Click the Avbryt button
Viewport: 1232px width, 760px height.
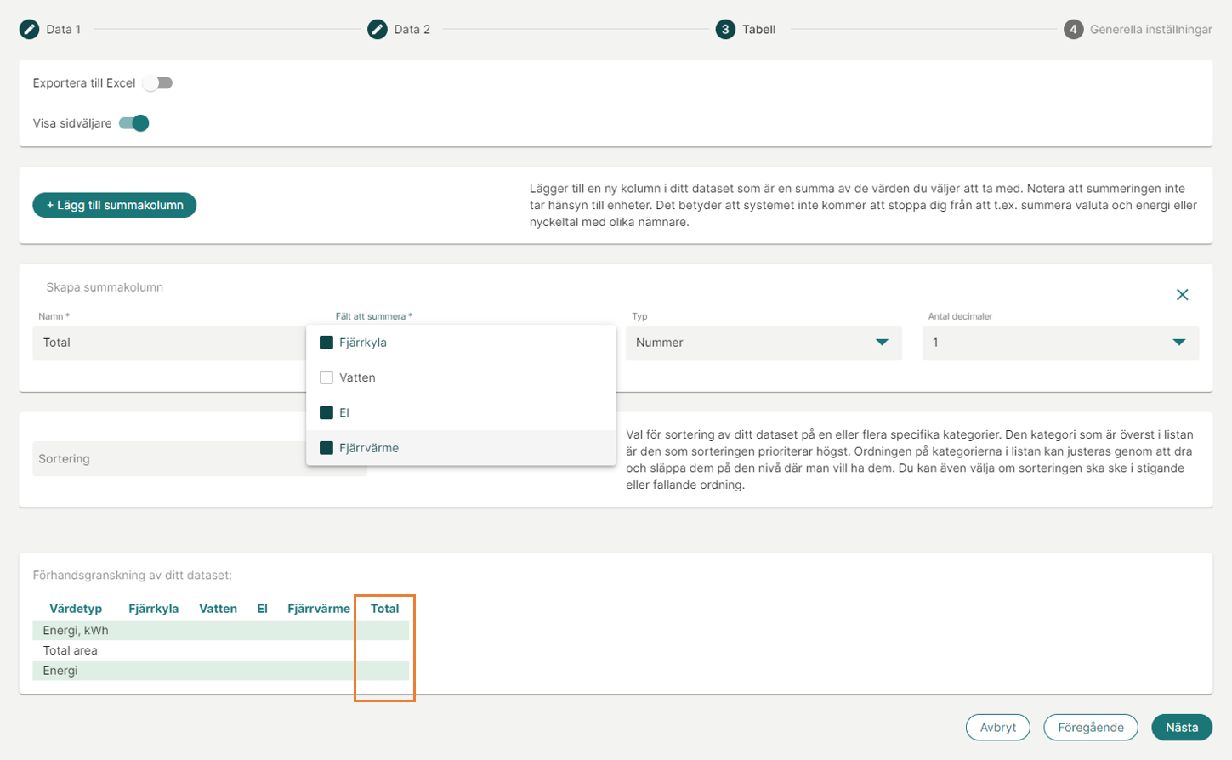click(998, 728)
